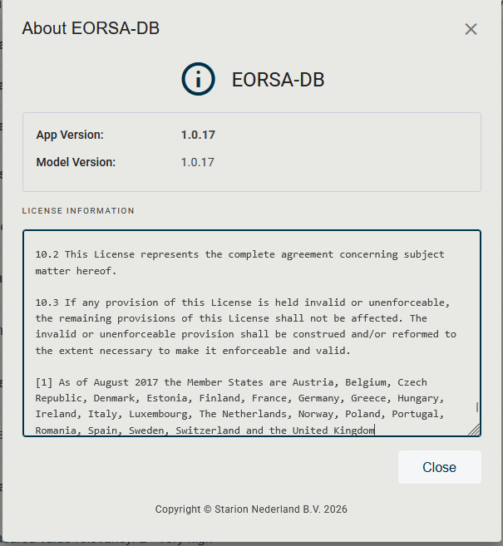This screenshot has height=546, width=503.
Task: Click the Starion Nederland copyright line
Action: tap(251, 509)
